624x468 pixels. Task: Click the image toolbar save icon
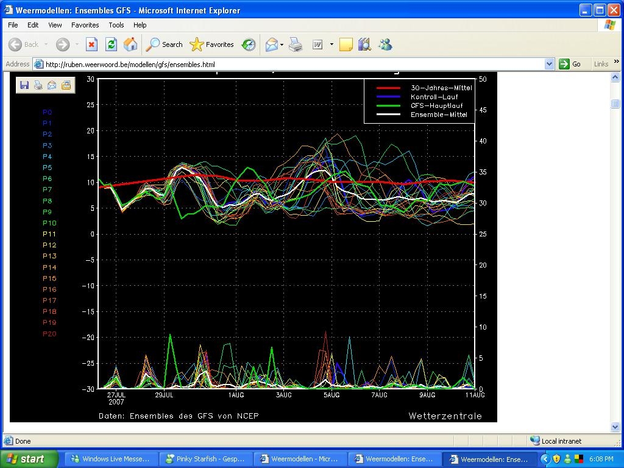coord(24,85)
